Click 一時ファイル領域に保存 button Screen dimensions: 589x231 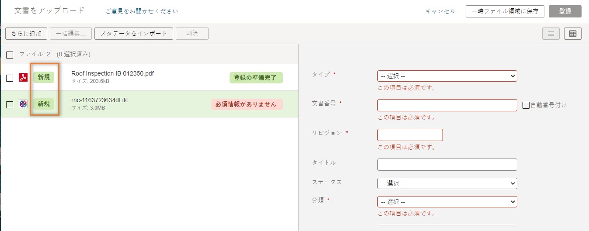505,11
